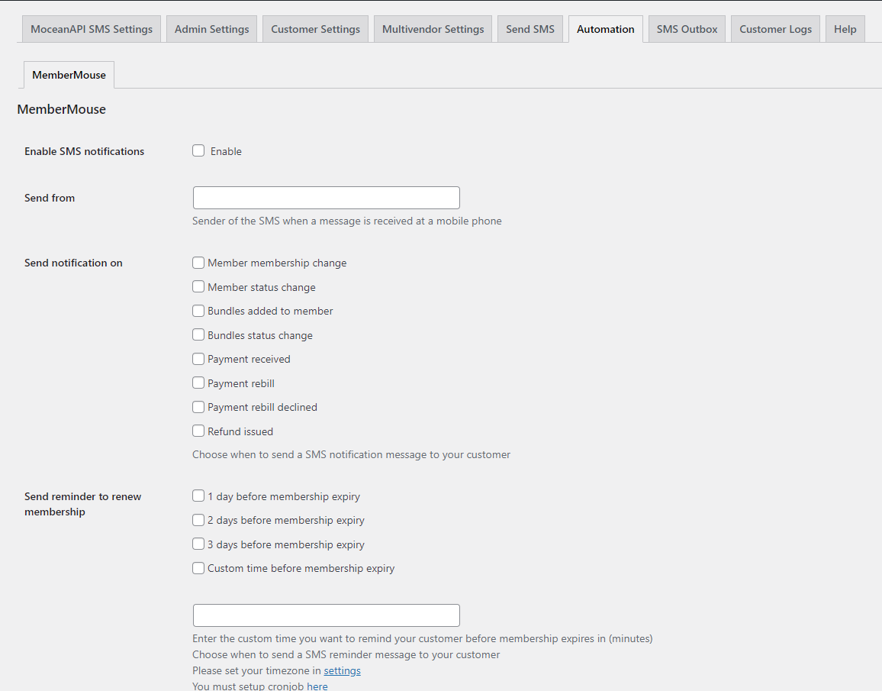Open Customer Settings tab
Screen dimensions: 882x691
(x=316, y=29)
